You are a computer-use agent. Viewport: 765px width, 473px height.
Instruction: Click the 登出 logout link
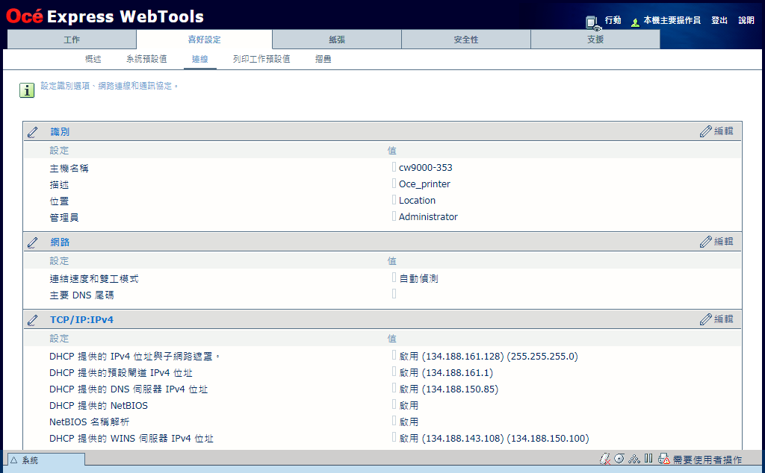pos(719,20)
